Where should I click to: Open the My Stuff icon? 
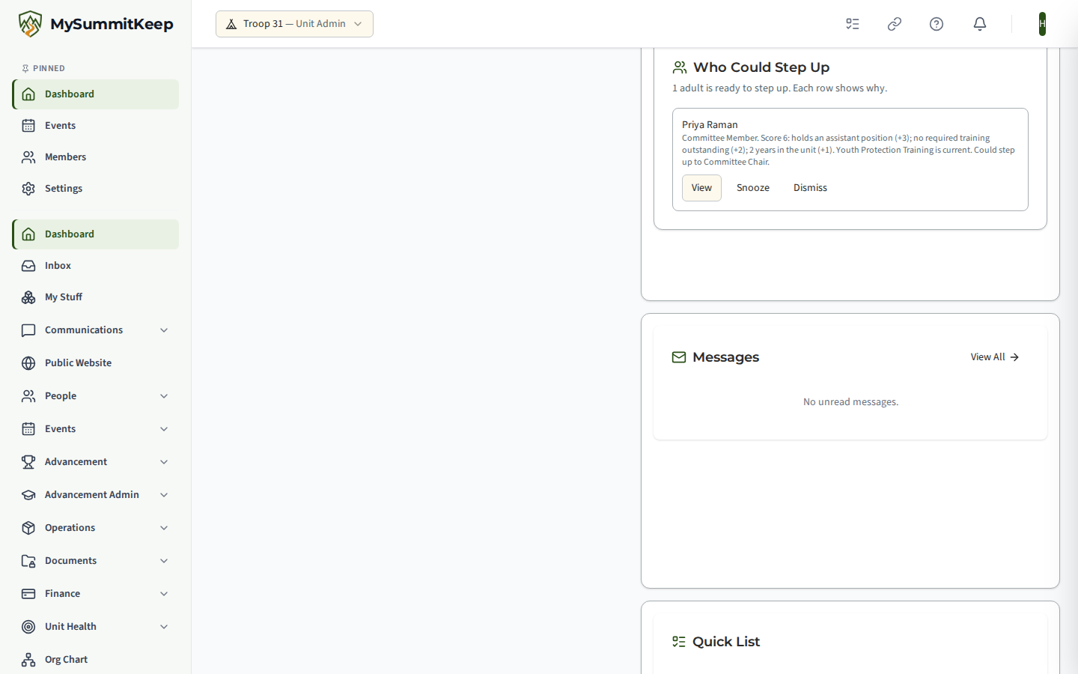click(x=28, y=297)
